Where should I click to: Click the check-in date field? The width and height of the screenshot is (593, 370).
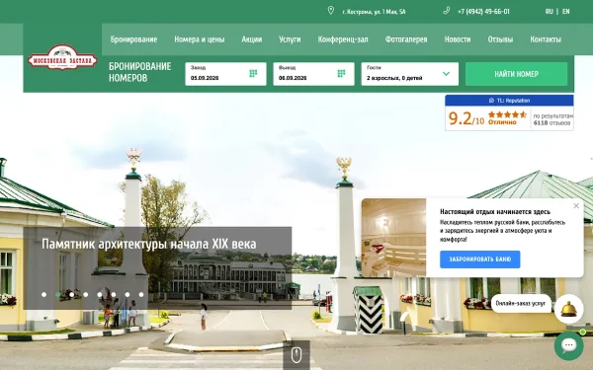[225, 74]
